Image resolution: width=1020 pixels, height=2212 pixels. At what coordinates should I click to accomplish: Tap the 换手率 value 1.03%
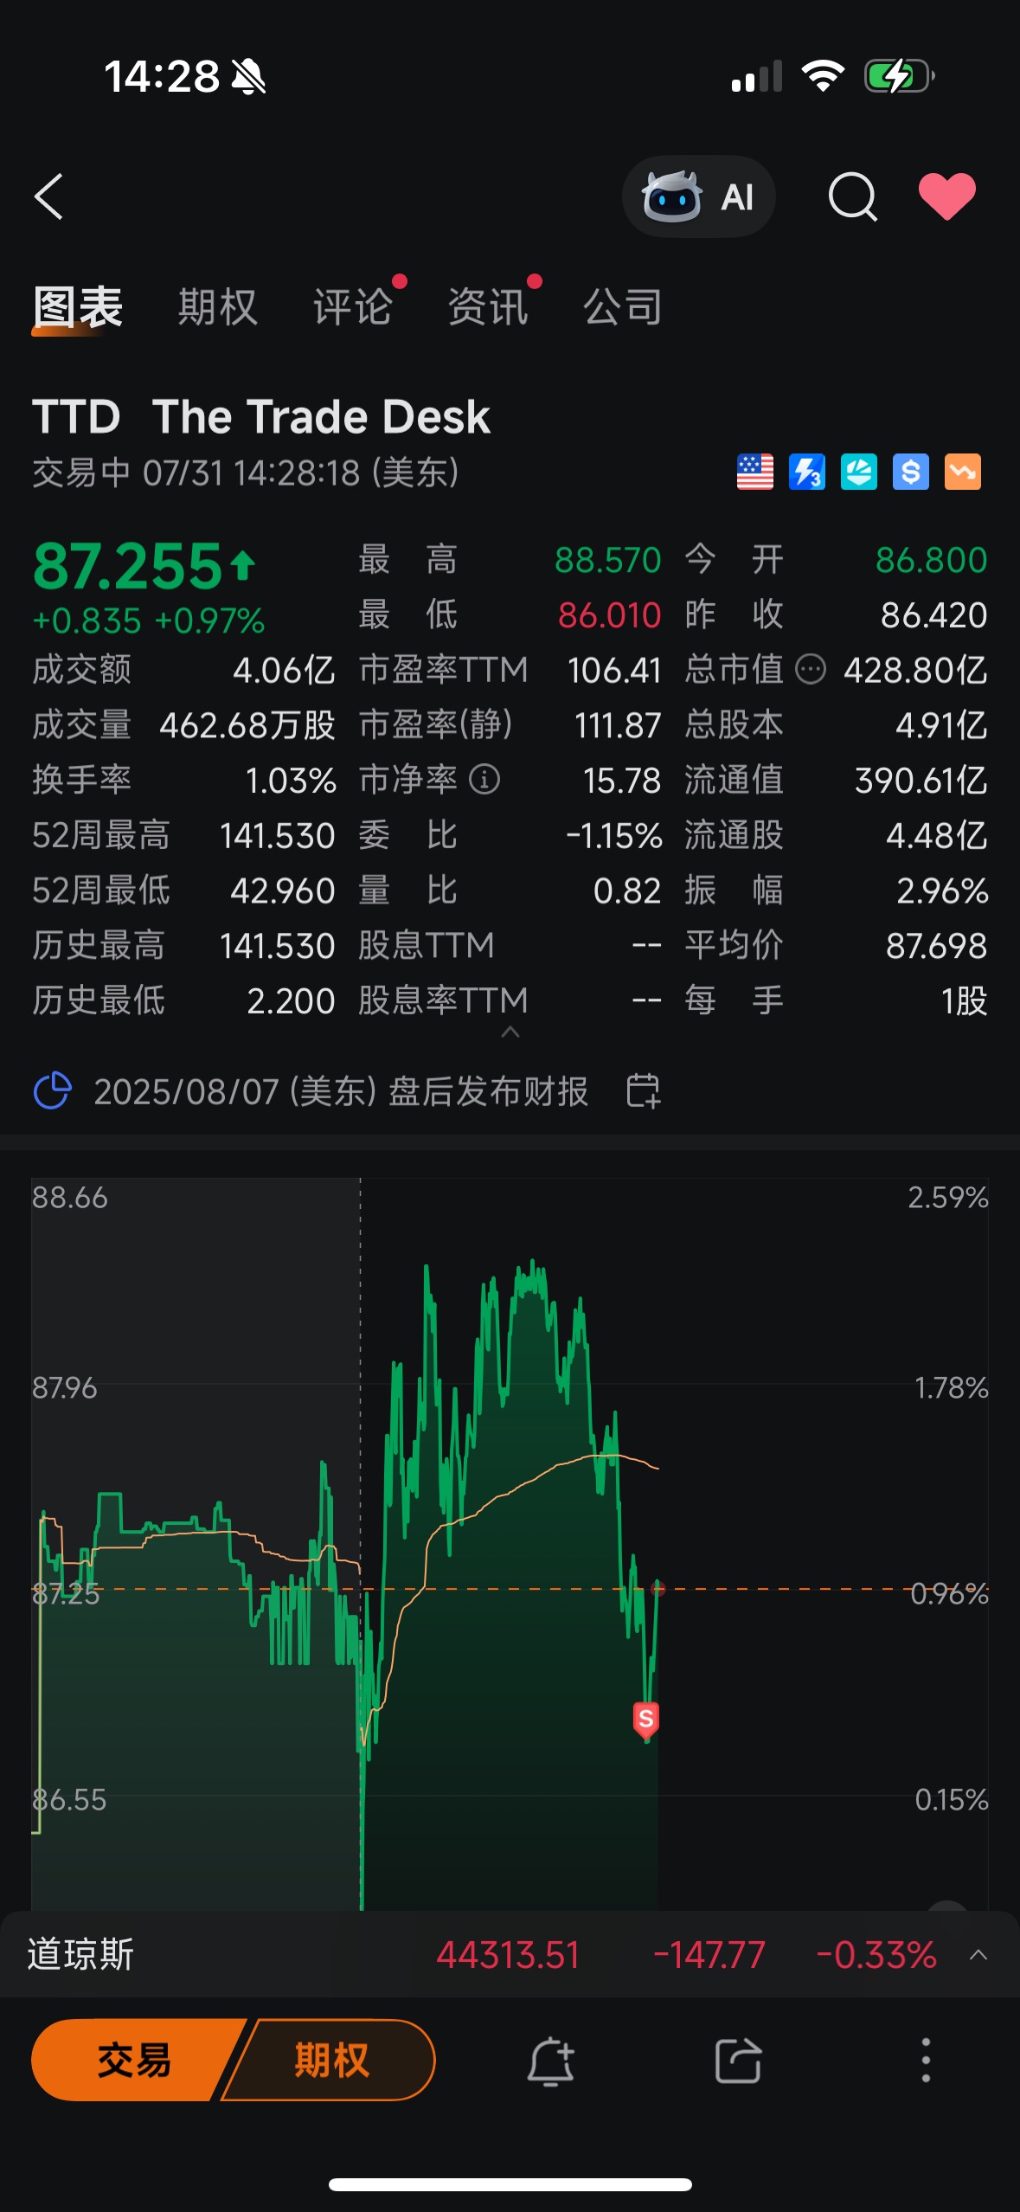[x=291, y=781]
